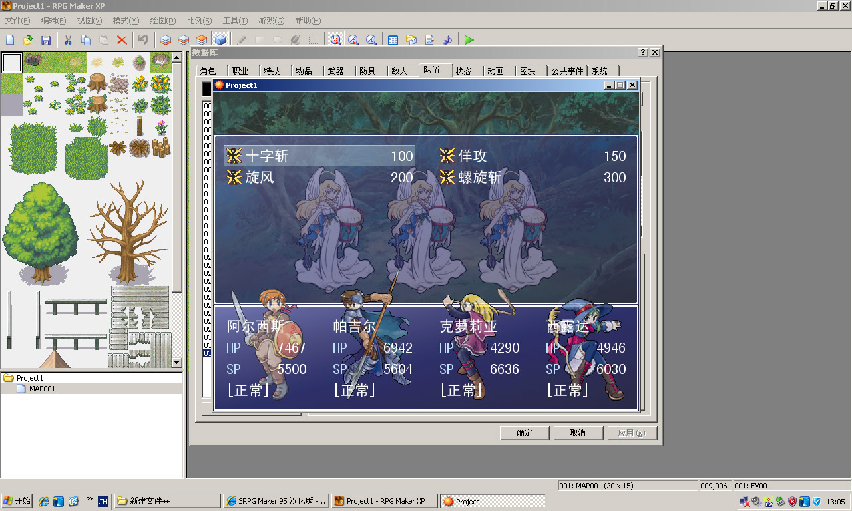Screen dimensions: 852x511
Task: Select the event layer cube icon
Action: [220, 40]
